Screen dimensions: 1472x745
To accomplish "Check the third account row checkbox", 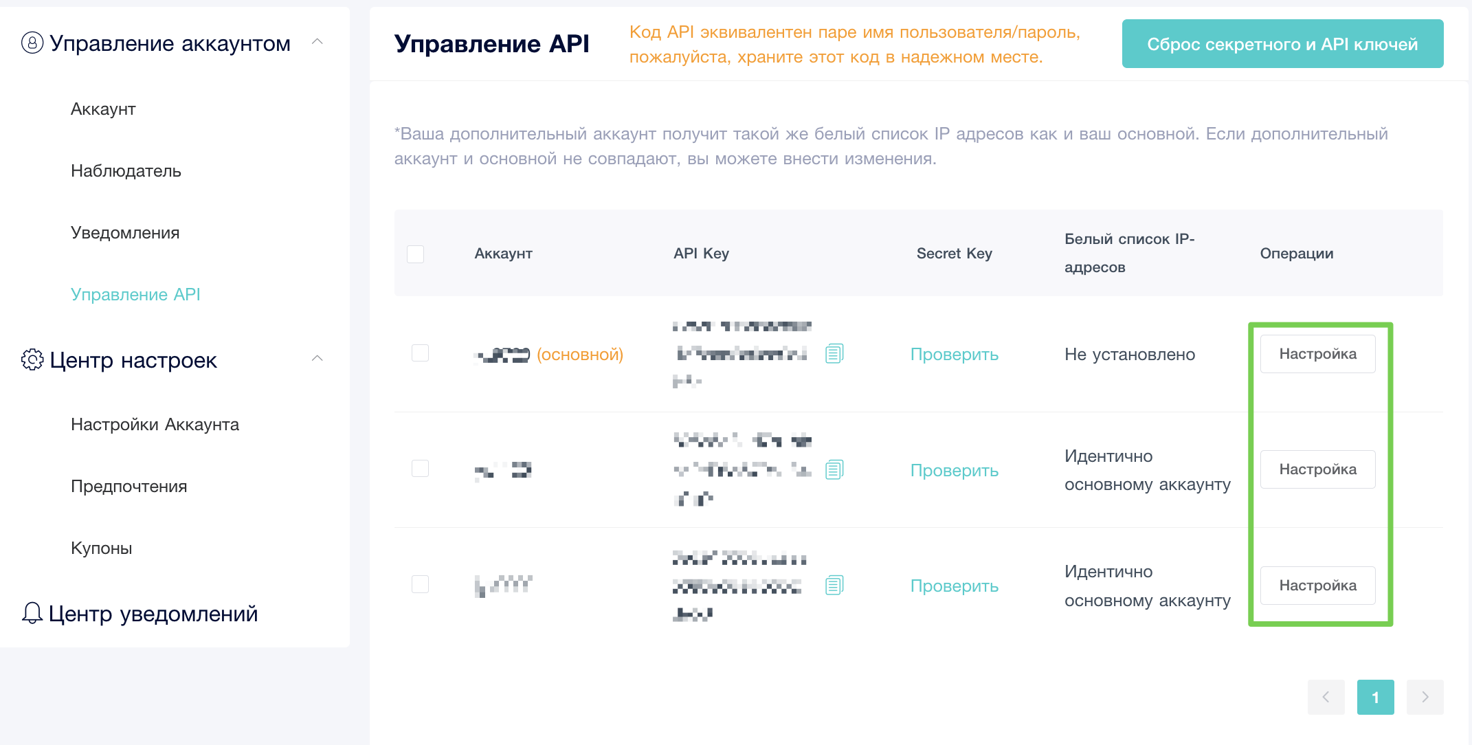I will click(x=420, y=584).
